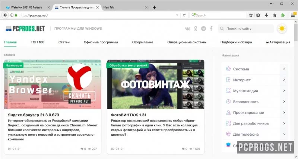Screen dimensions: 298x159
Task: Close the New Tab browser tab
Action: (x=146, y=7)
